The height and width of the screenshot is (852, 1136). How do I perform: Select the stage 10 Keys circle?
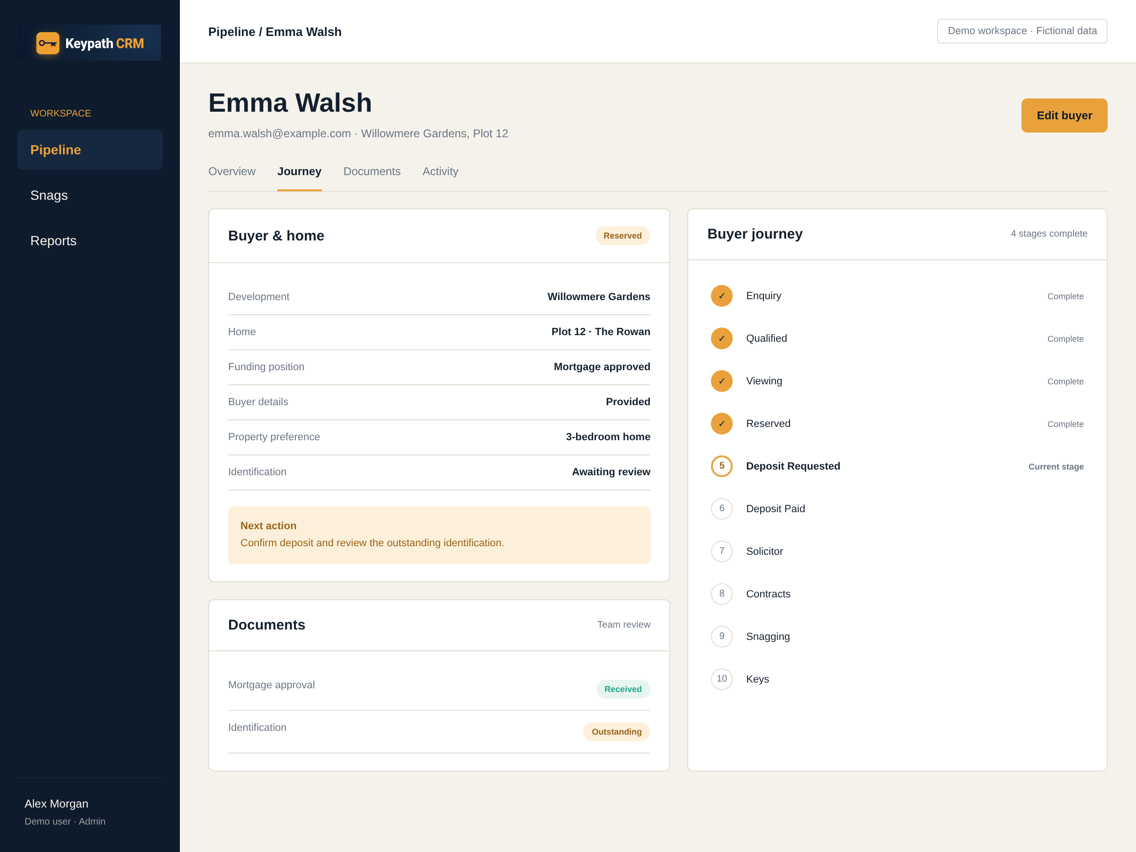click(721, 679)
